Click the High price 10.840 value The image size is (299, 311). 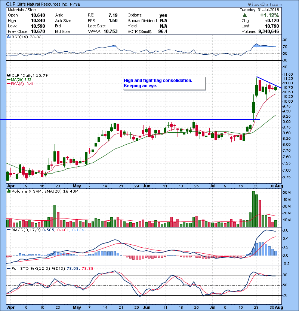(38, 21)
